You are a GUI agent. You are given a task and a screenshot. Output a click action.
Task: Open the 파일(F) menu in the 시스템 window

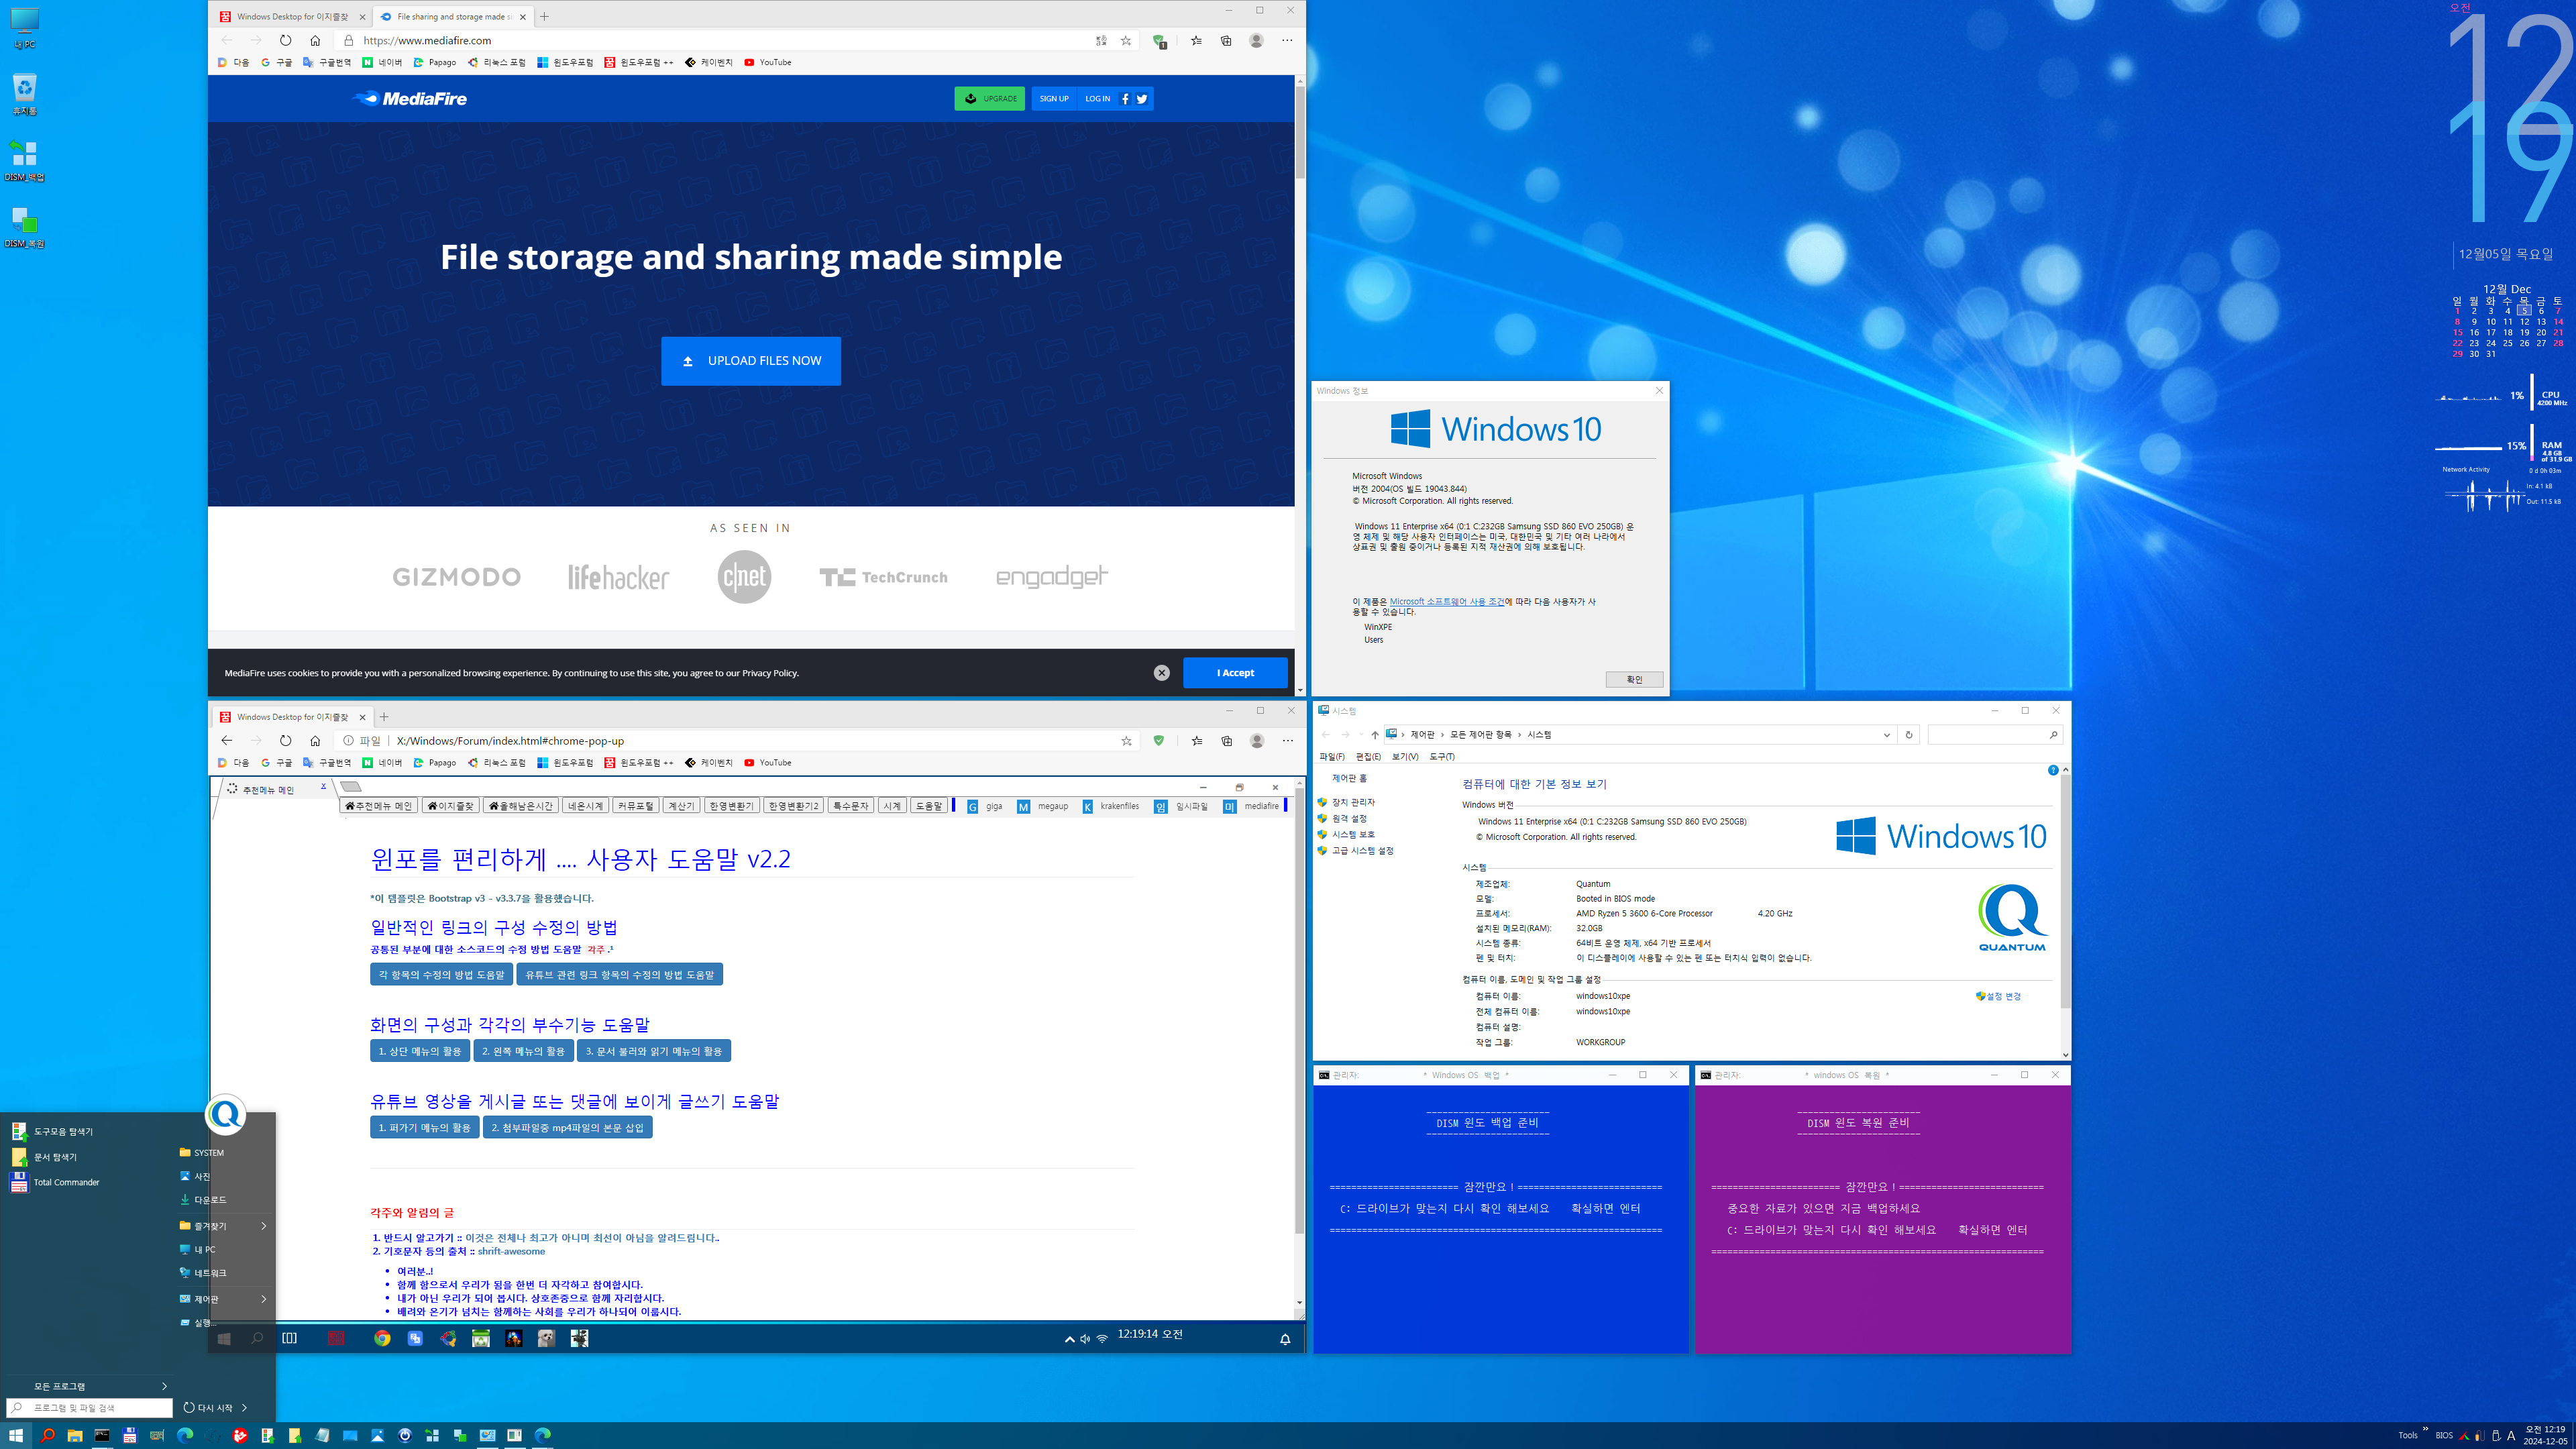[x=1331, y=757]
